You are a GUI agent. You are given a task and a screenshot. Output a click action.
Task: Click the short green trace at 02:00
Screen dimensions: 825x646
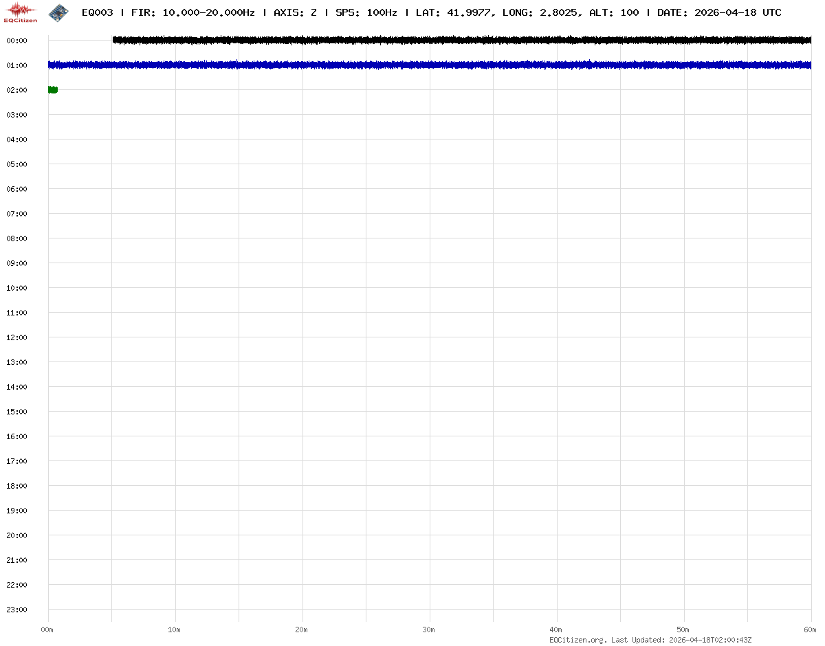tap(52, 89)
